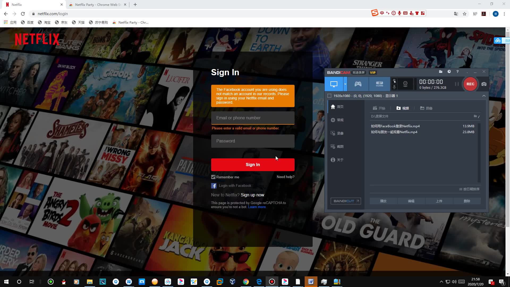Click the 上传 upload button
The image size is (510, 287).
(439, 201)
